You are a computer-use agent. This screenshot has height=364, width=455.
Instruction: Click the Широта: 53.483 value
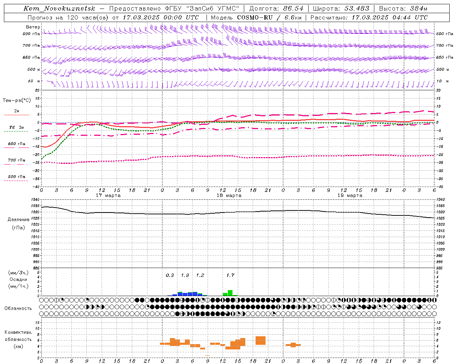341,9
